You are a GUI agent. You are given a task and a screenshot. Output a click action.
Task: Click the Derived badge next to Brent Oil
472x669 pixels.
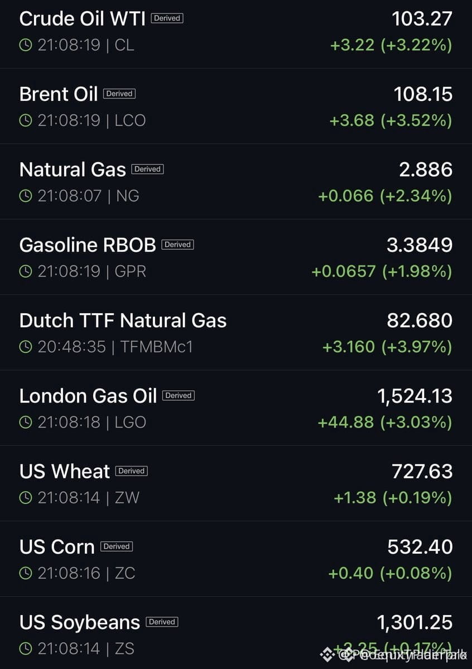119,94
